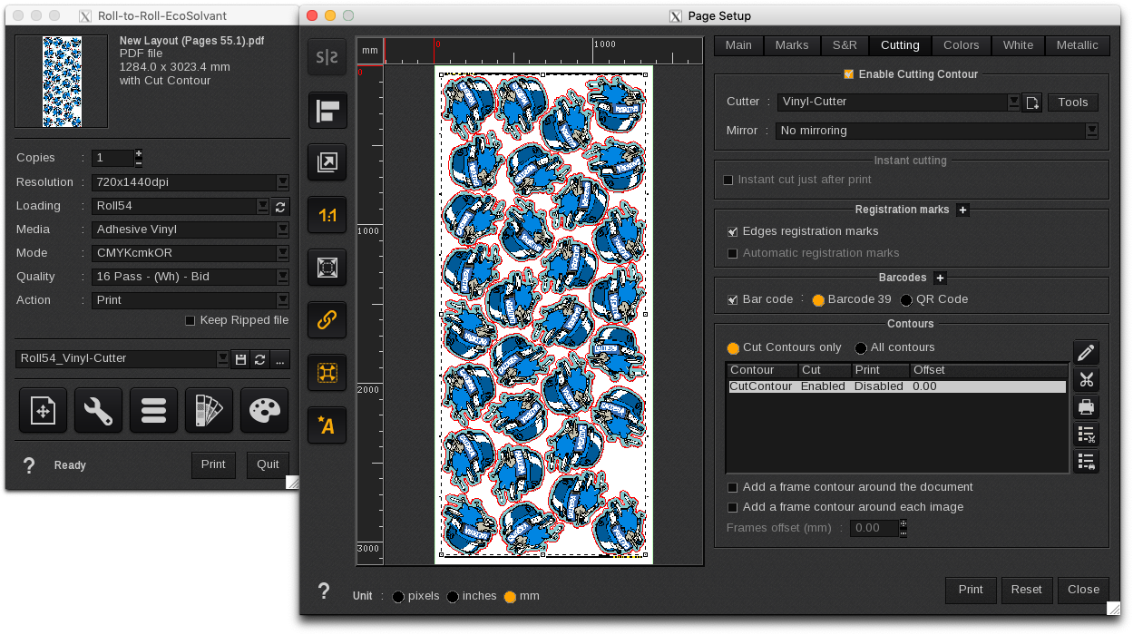Click the printer icon in the Contours panel
1133x635 pixels.
1086,406
